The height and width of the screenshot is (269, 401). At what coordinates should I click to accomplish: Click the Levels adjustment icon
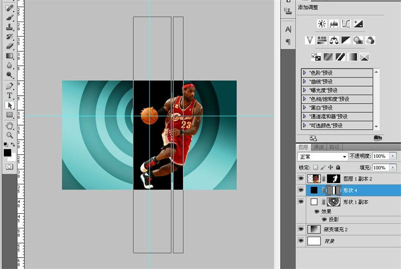coord(334,24)
